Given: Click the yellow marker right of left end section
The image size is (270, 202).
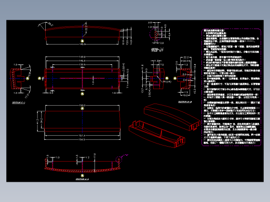Looking at the screenshot, I should pos(28,78).
